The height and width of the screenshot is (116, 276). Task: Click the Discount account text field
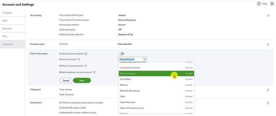click(x=131, y=59)
